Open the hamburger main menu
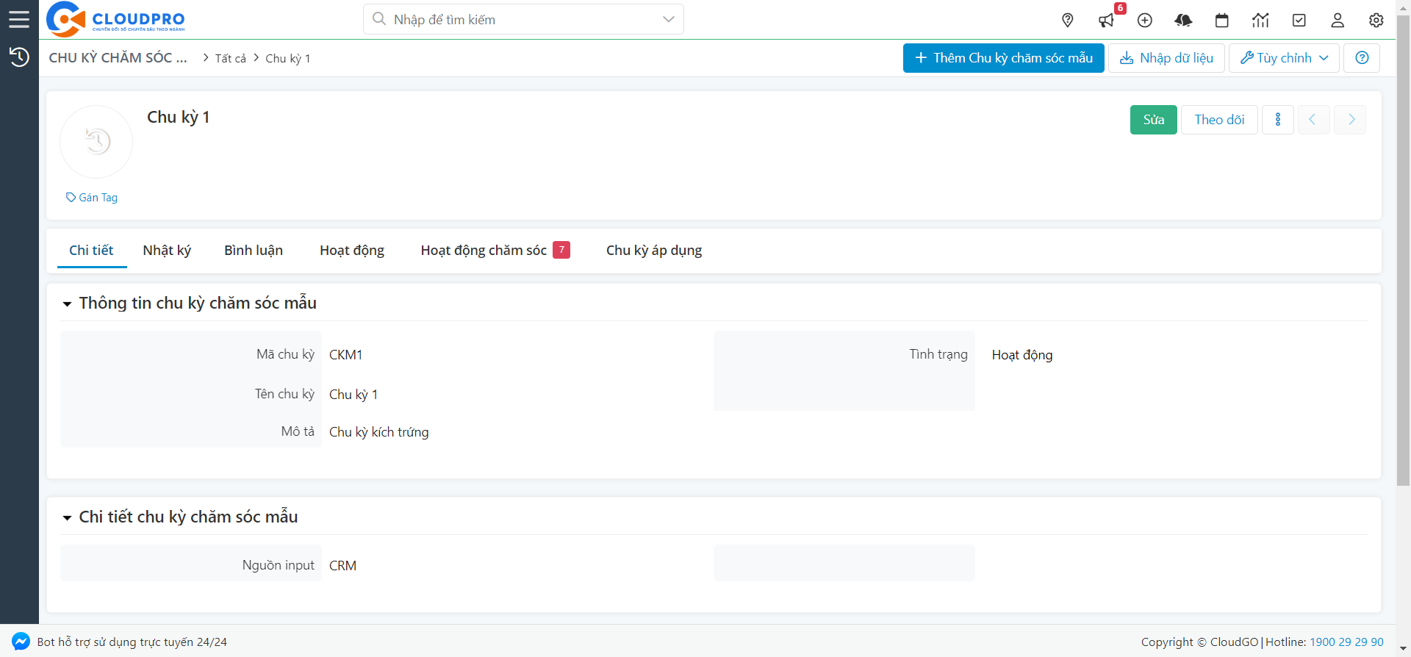 coord(19,19)
